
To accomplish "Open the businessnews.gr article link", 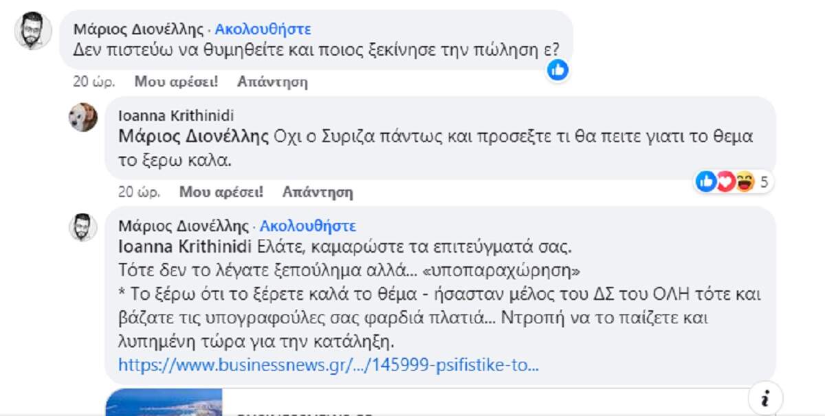I will (x=328, y=365).
